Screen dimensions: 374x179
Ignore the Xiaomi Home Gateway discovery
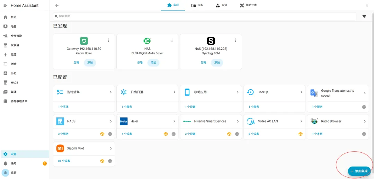coord(76,62)
